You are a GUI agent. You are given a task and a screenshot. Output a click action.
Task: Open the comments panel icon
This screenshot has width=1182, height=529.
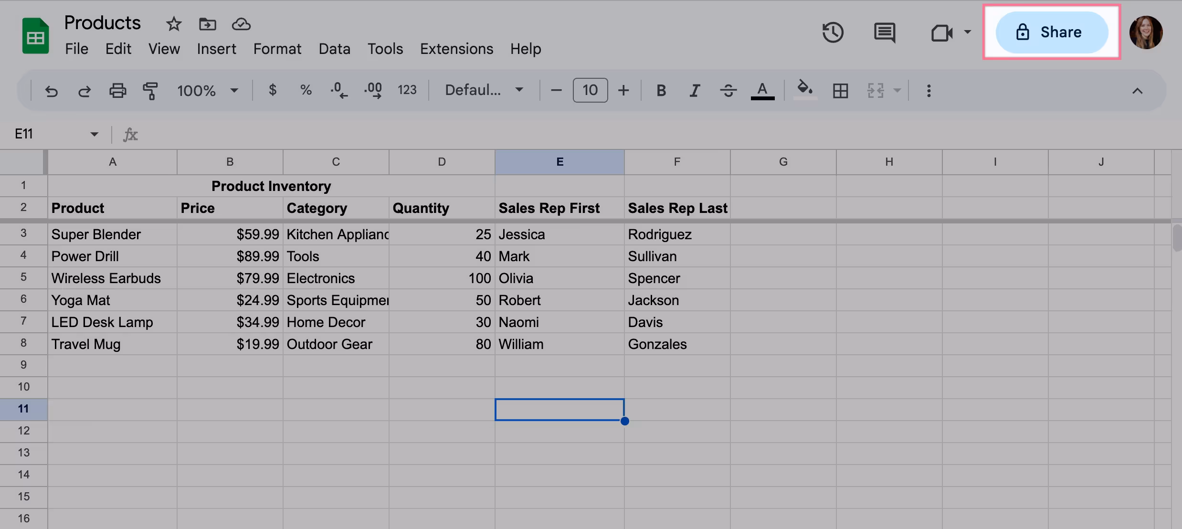click(885, 32)
